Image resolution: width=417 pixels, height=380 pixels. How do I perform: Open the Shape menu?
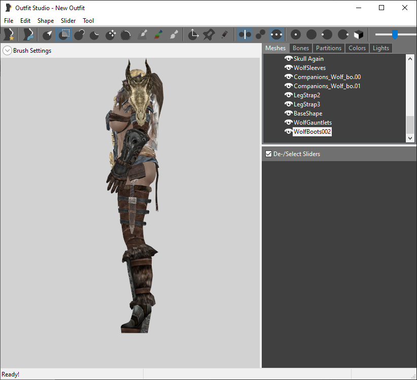(x=46, y=21)
